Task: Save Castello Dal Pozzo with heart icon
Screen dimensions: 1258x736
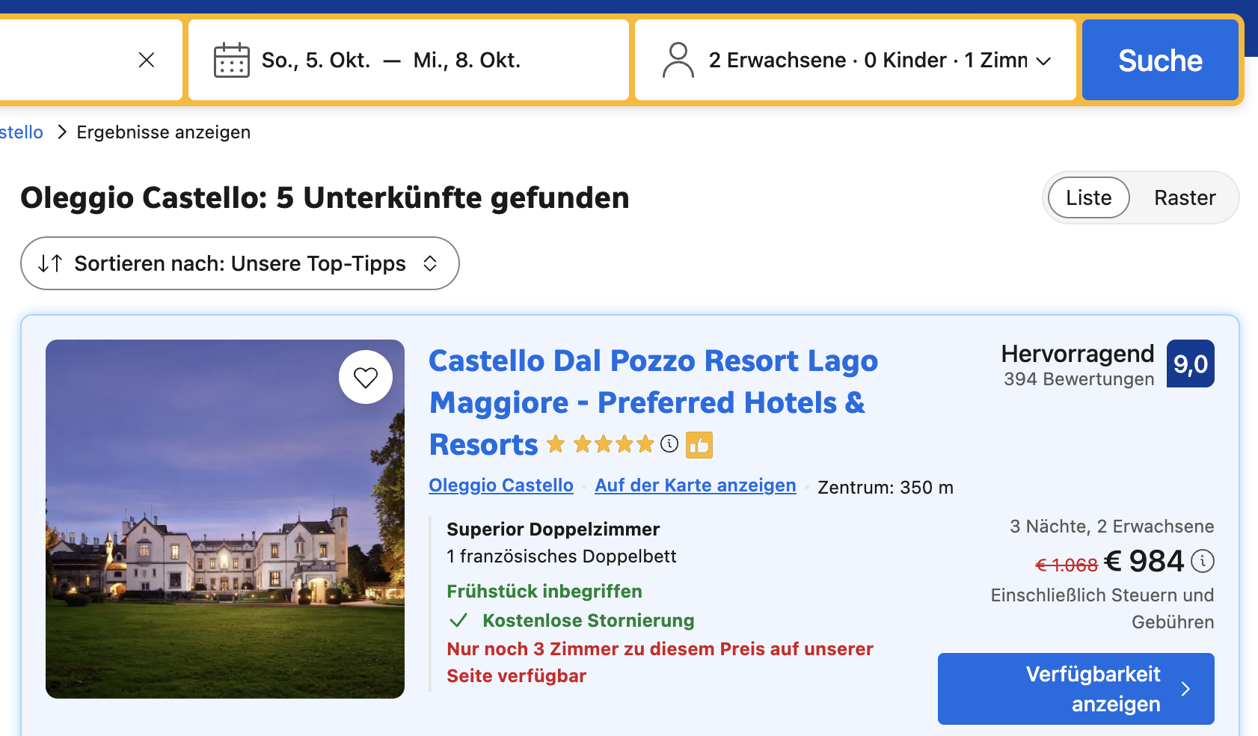Action: tap(366, 377)
